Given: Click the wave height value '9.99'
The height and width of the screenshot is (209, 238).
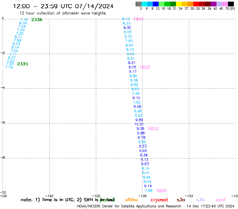Looking at the screenshot, I should click(143, 151).
